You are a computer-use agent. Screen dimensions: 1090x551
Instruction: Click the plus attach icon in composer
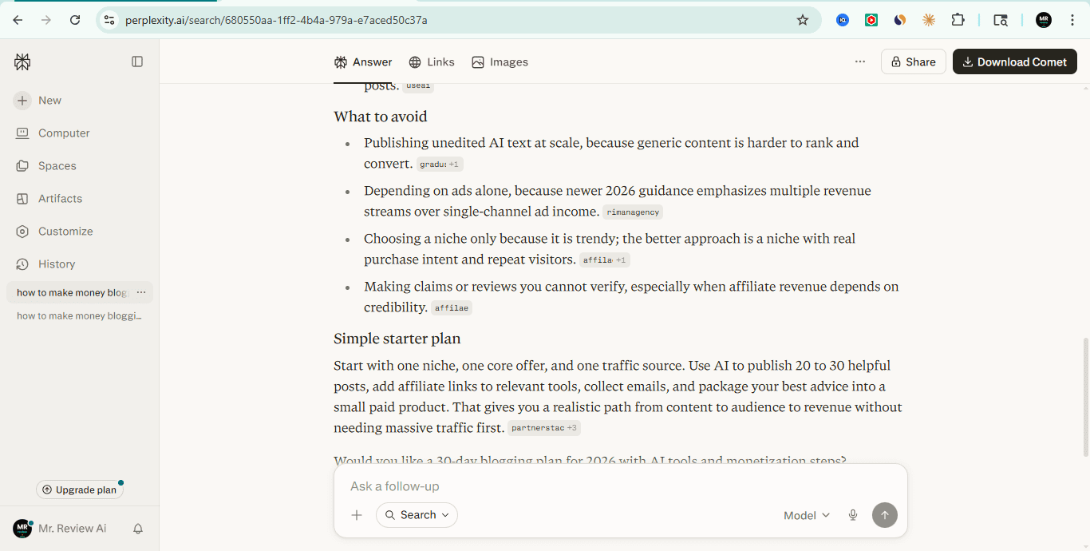click(357, 515)
